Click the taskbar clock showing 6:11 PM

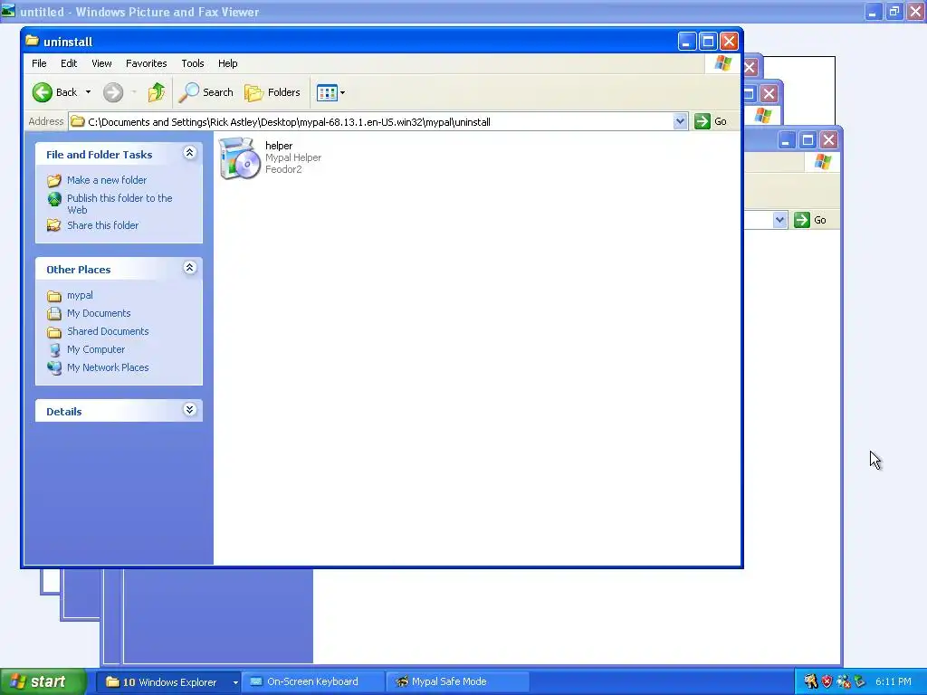click(894, 681)
